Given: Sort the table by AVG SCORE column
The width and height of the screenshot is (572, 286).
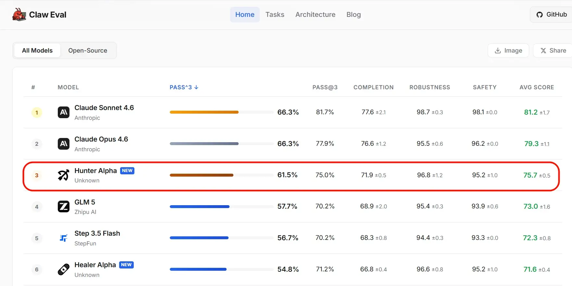Looking at the screenshot, I should (537, 87).
